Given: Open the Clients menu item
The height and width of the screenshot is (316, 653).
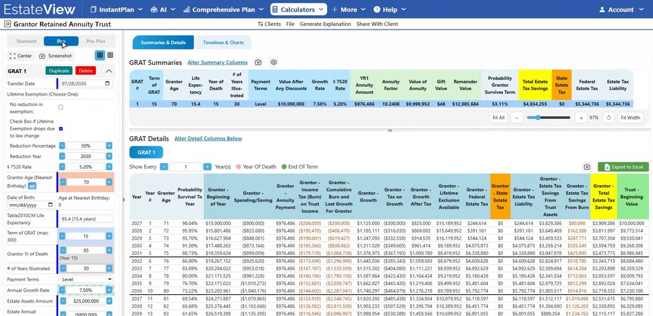Looking at the screenshot, I should tap(269, 24).
